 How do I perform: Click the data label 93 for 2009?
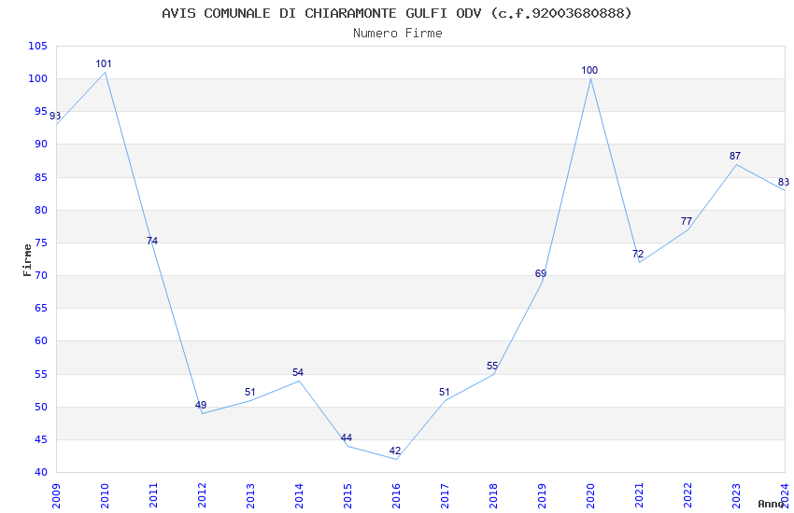(x=55, y=116)
